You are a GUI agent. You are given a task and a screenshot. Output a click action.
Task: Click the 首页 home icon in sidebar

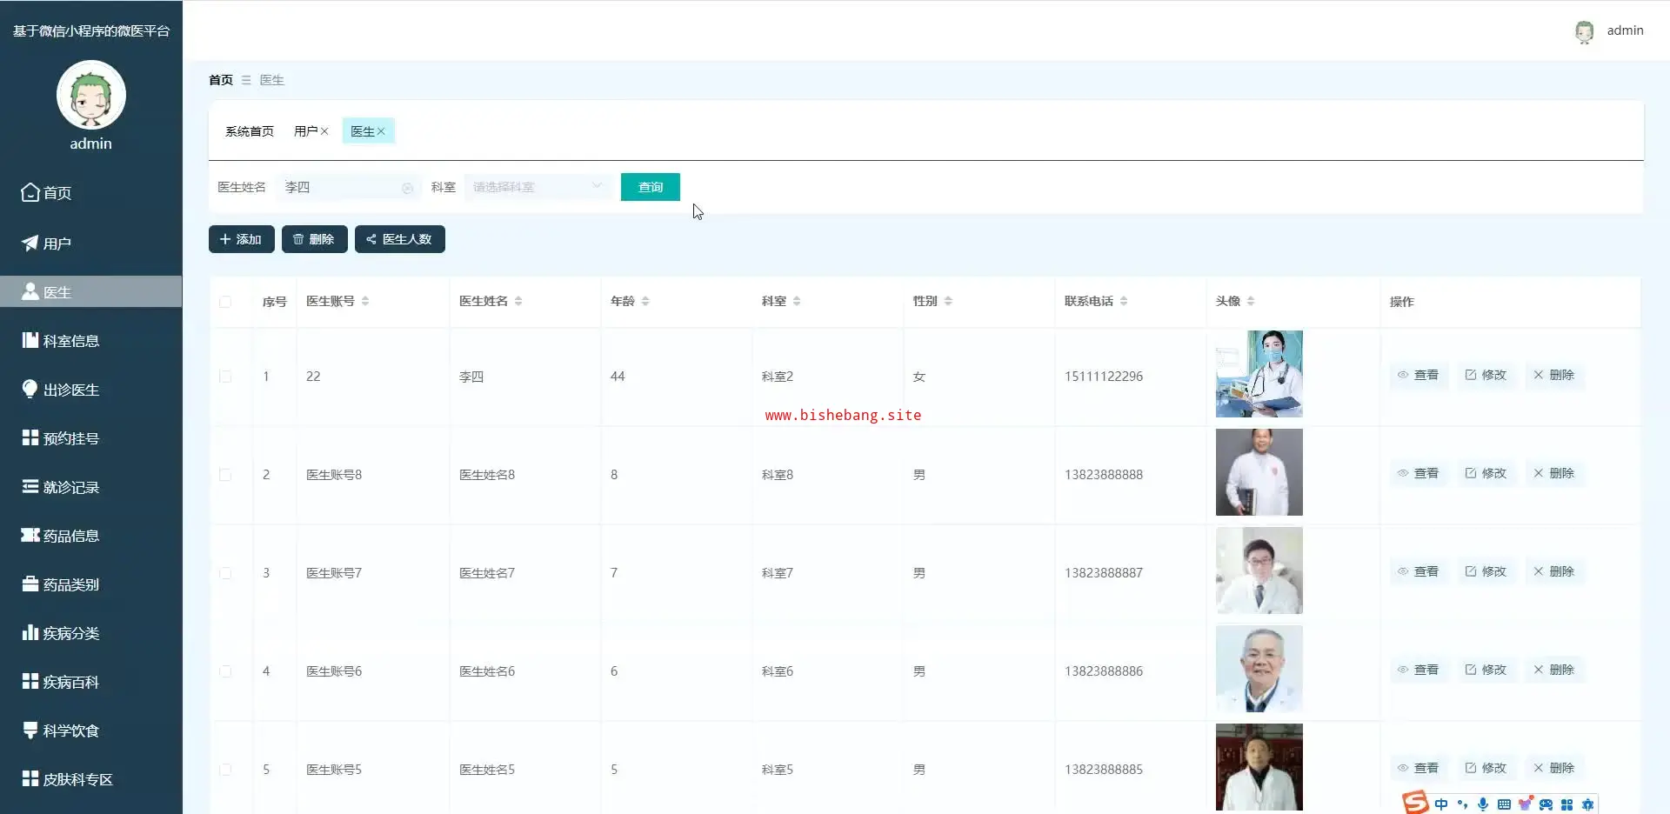coord(30,192)
